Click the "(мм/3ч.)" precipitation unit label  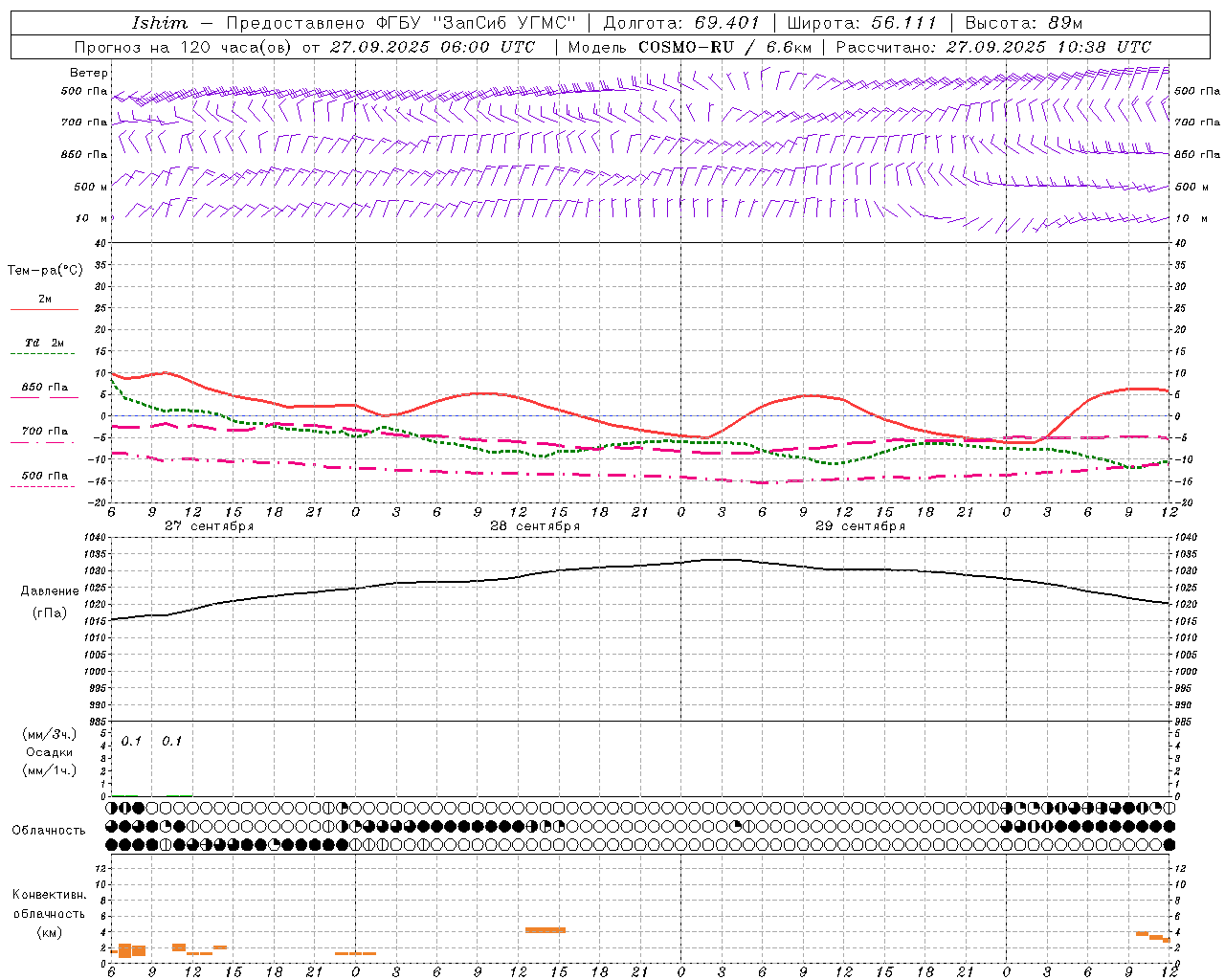pos(50,734)
